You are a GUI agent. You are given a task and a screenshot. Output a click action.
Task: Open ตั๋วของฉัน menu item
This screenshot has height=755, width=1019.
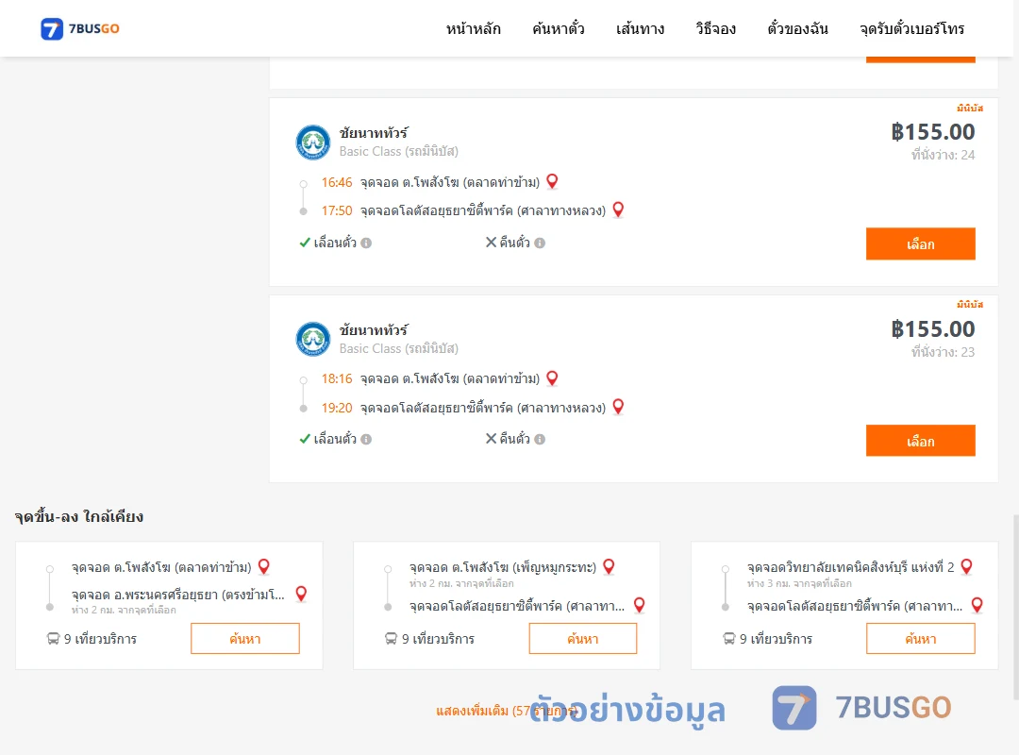pyautogui.click(x=797, y=28)
